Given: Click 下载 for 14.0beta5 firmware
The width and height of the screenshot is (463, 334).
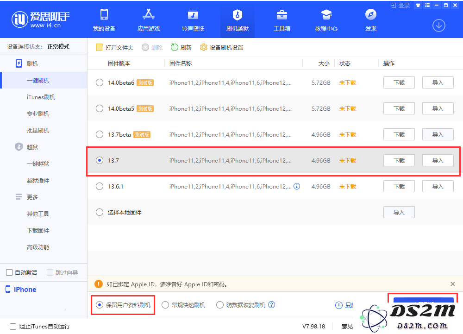Looking at the screenshot, I should (x=399, y=109).
